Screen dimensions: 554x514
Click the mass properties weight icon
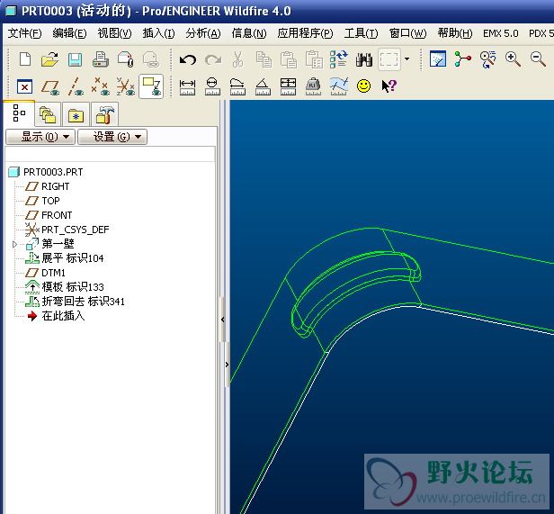click(x=313, y=87)
